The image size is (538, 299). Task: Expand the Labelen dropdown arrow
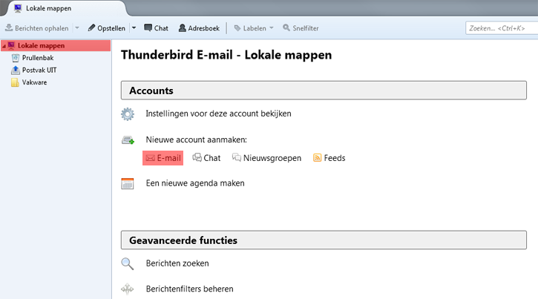[272, 28]
